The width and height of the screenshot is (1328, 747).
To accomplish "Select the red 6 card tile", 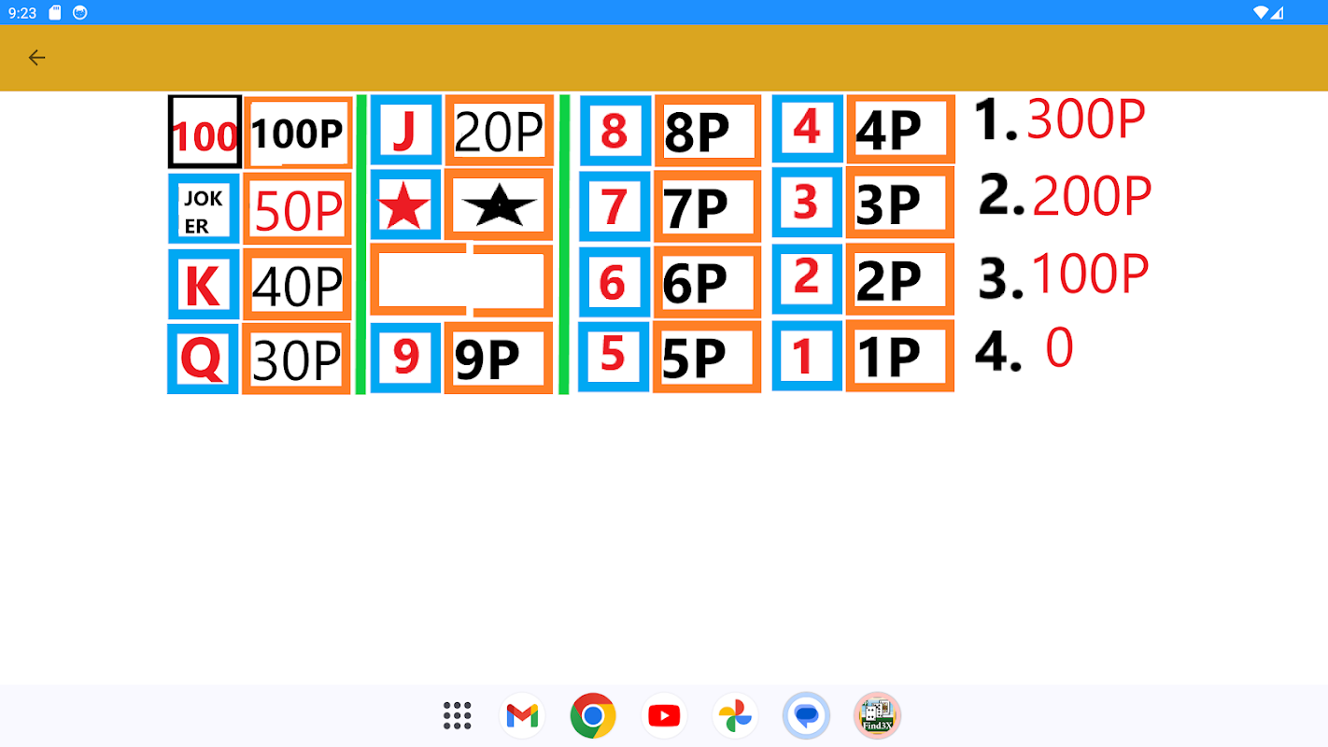I will 615,282.
